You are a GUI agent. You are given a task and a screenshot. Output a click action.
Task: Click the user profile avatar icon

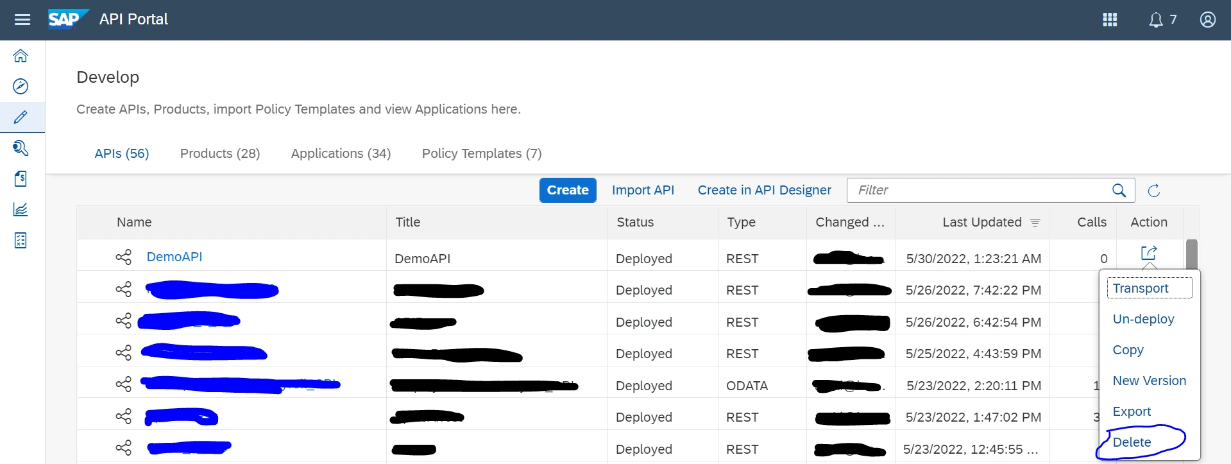(x=1207, y=20)
